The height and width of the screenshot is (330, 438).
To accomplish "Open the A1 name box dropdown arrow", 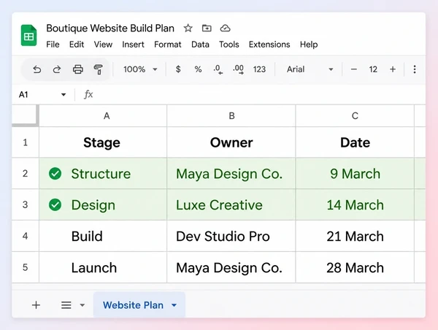I will [64, 95].
